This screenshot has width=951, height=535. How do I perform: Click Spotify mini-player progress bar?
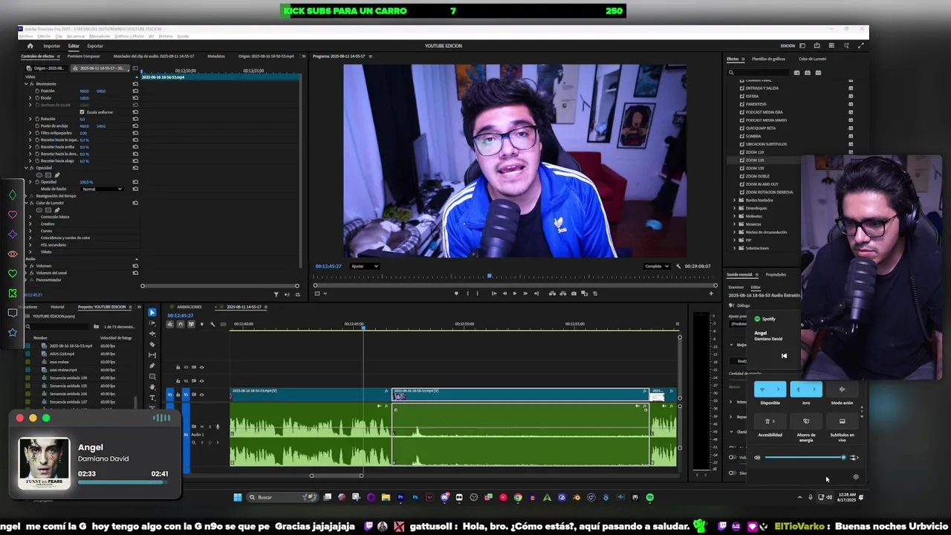pyautogui.click(x=123, y=482)
